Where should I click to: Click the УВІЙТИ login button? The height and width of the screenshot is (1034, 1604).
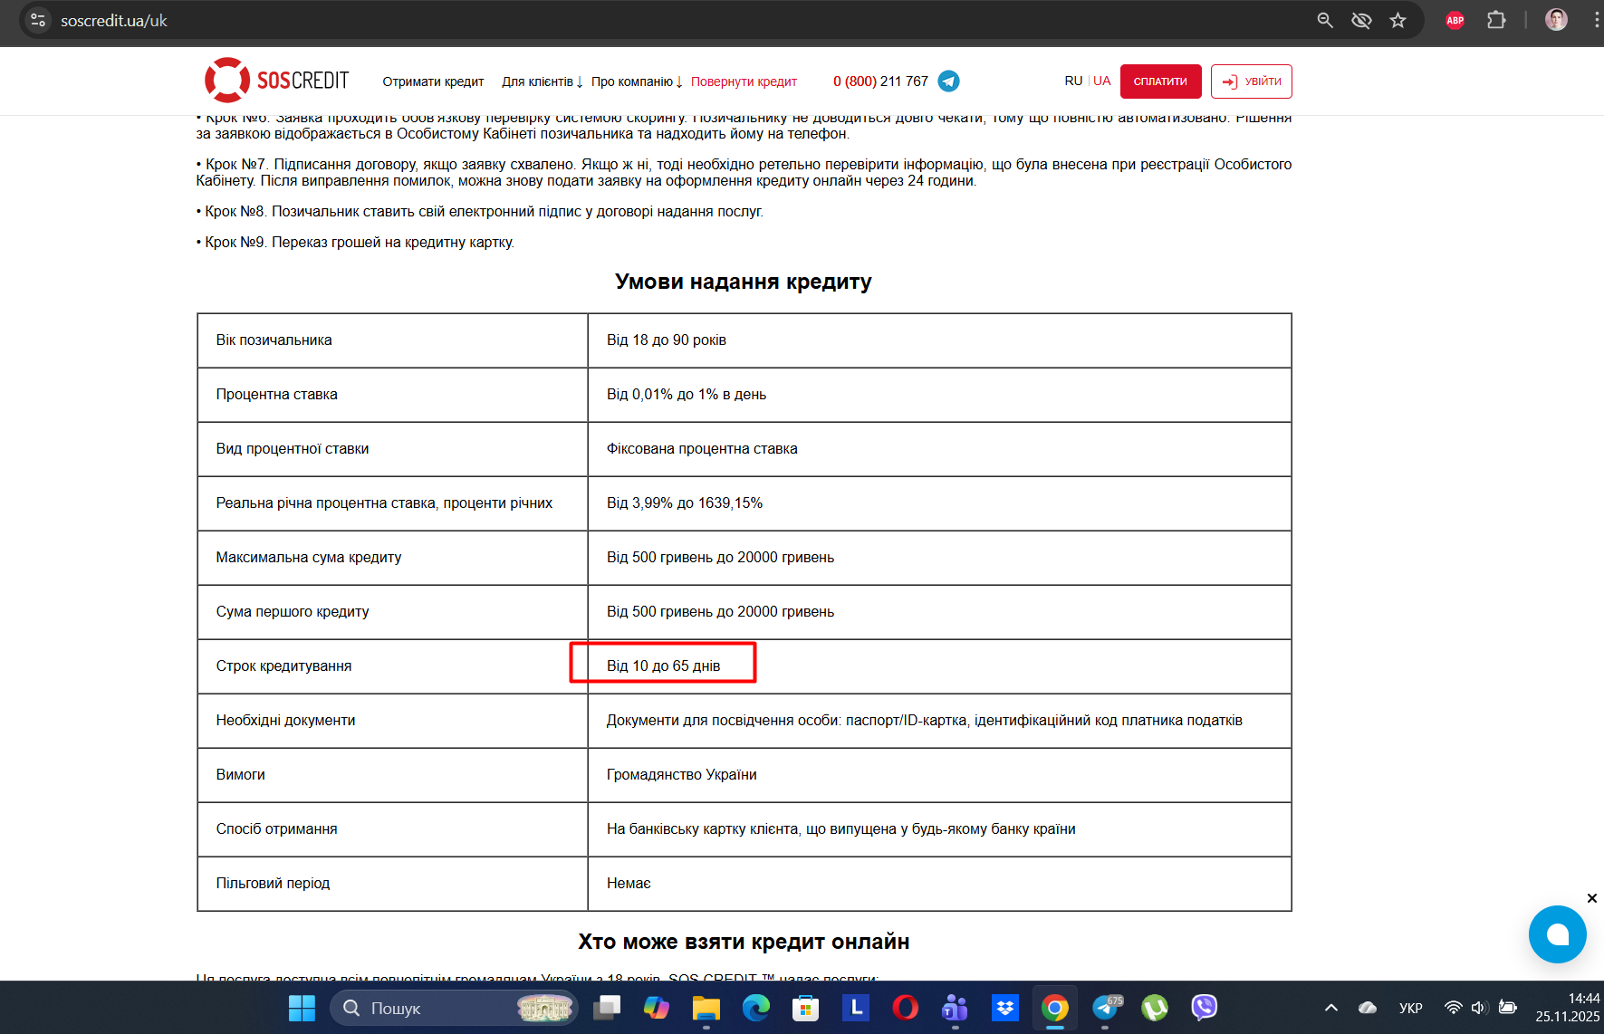click(1251, 81)
